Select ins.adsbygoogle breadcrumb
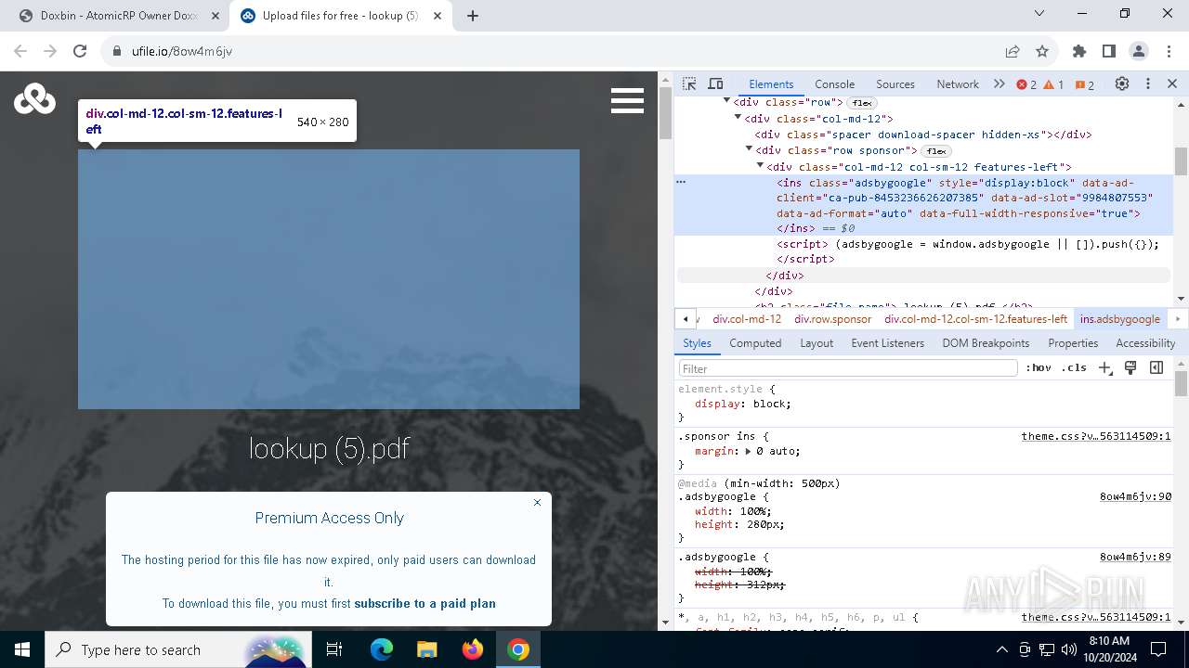The image size is (1189, 668). click(x=1119, y=319)
